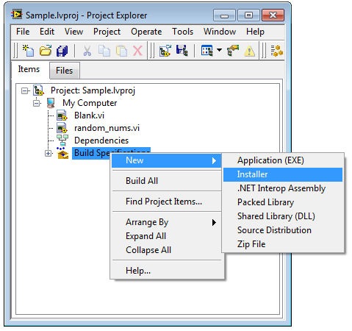Screen dimensions: 352x331
Task: Click the Save All floppy disks icon
Action: pos(62,51)
